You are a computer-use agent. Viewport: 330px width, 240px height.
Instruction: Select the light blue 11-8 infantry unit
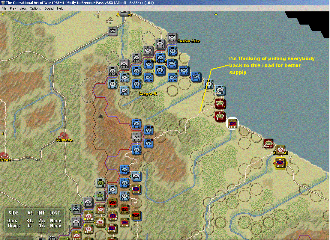click(x=124, y=77)
